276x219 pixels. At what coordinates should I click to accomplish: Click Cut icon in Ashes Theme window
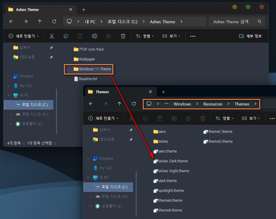(x=51, y=36)
